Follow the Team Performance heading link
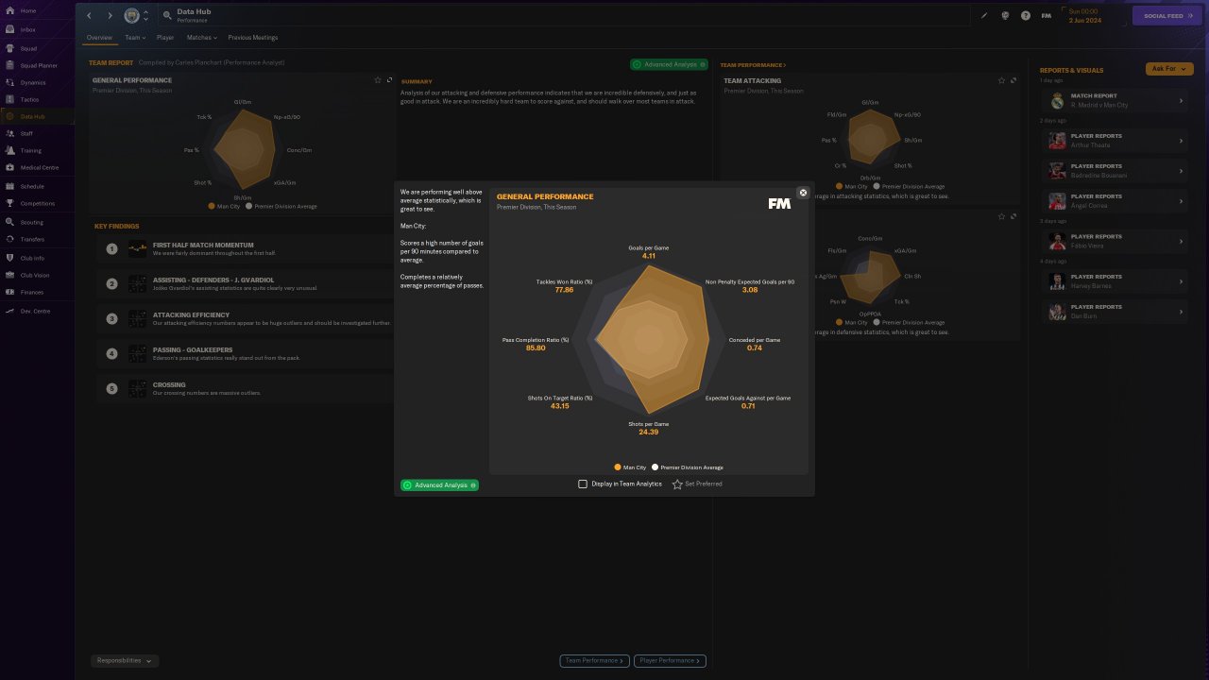This screenshot has width=1209, height=680. tap(753, 65)
